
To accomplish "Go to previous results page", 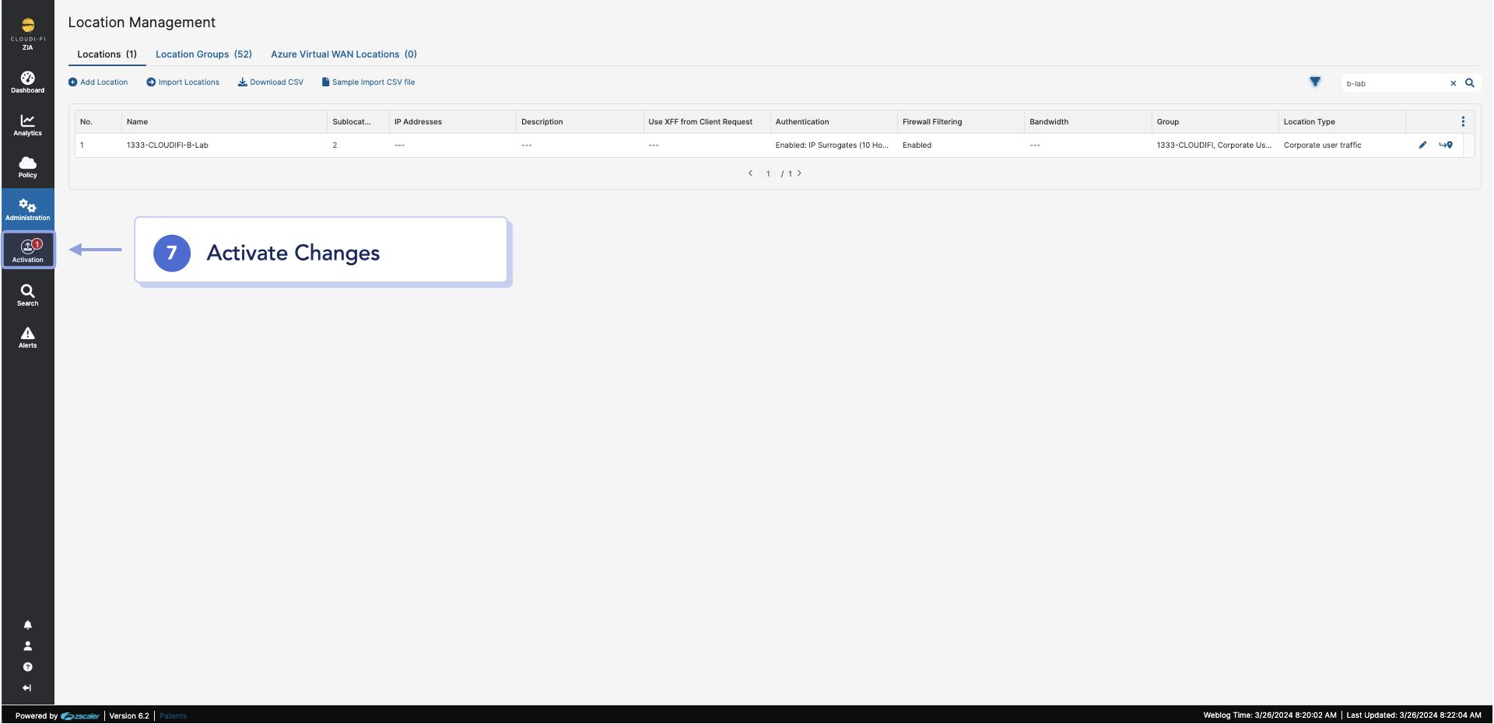I will coord(750,173).
